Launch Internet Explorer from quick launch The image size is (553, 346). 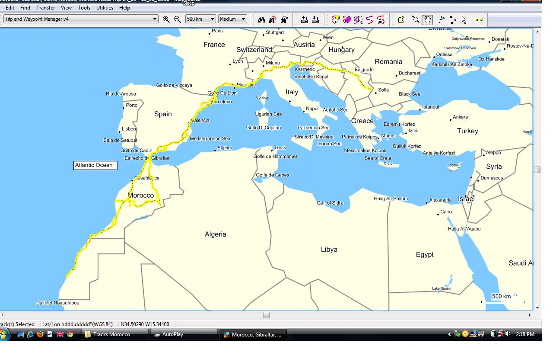pyautogui.click(x=30, y=334)
